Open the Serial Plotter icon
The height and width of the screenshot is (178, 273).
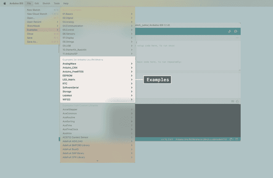click(229, 31)
